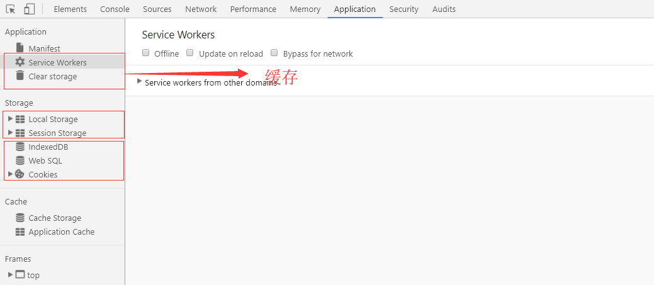The height and width of the screenshot is (285, 654).
Task: Enable the Offline checkbox
Action: point(145,53)
